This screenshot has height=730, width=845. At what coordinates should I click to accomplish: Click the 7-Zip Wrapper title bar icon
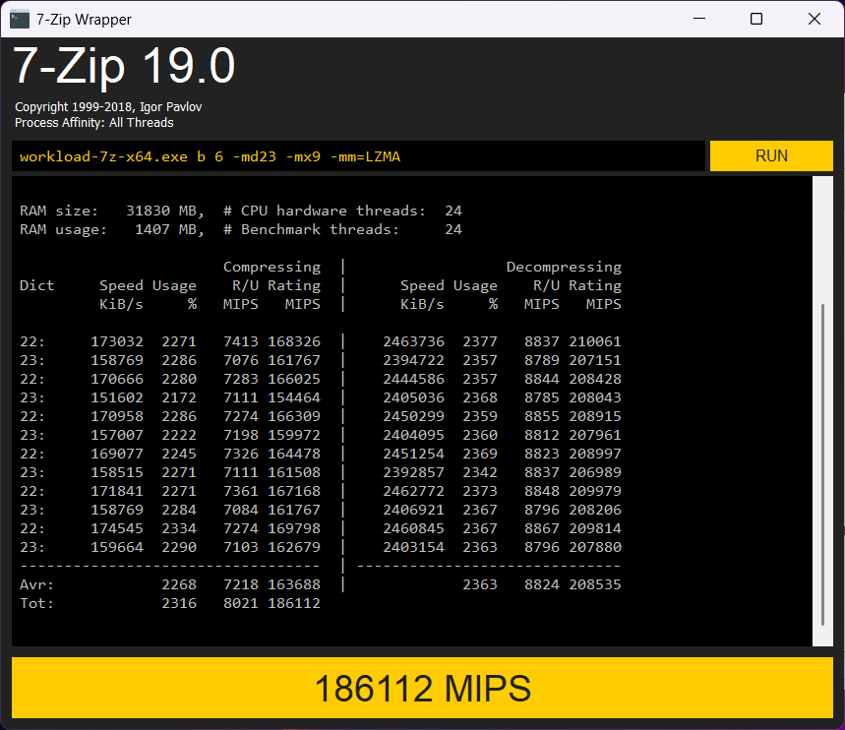20,20
